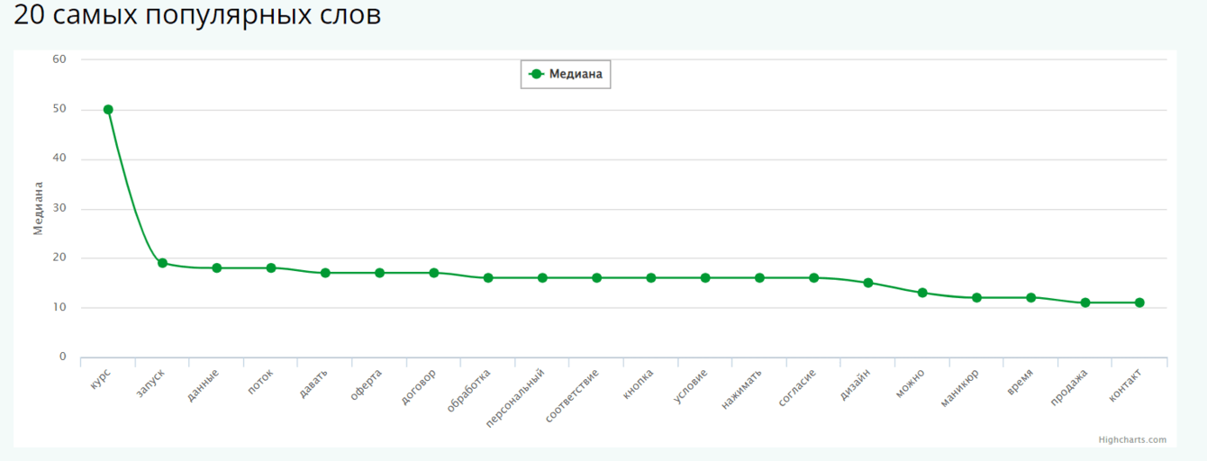This screenshot has height=461, width=1207.
Task: Click the условие data point marker
Action: pyautogui.click(x=705, y=278)
